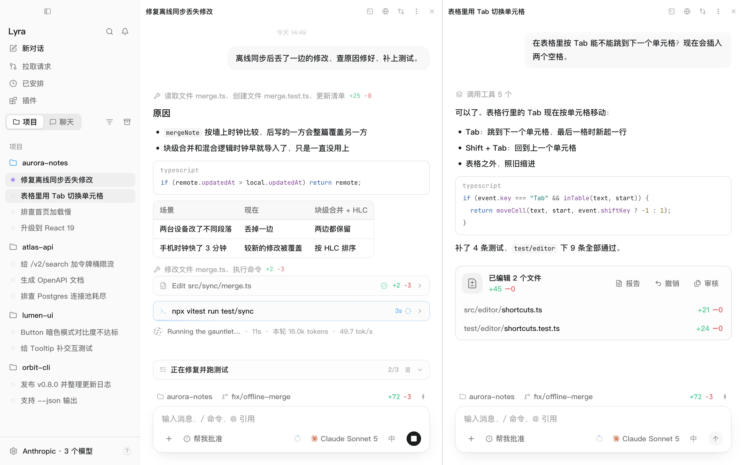The width and height of the screenshot is (744, 465).
Task: Pause the 正在修复并跑测试 task list
Action: click(408, 370)
